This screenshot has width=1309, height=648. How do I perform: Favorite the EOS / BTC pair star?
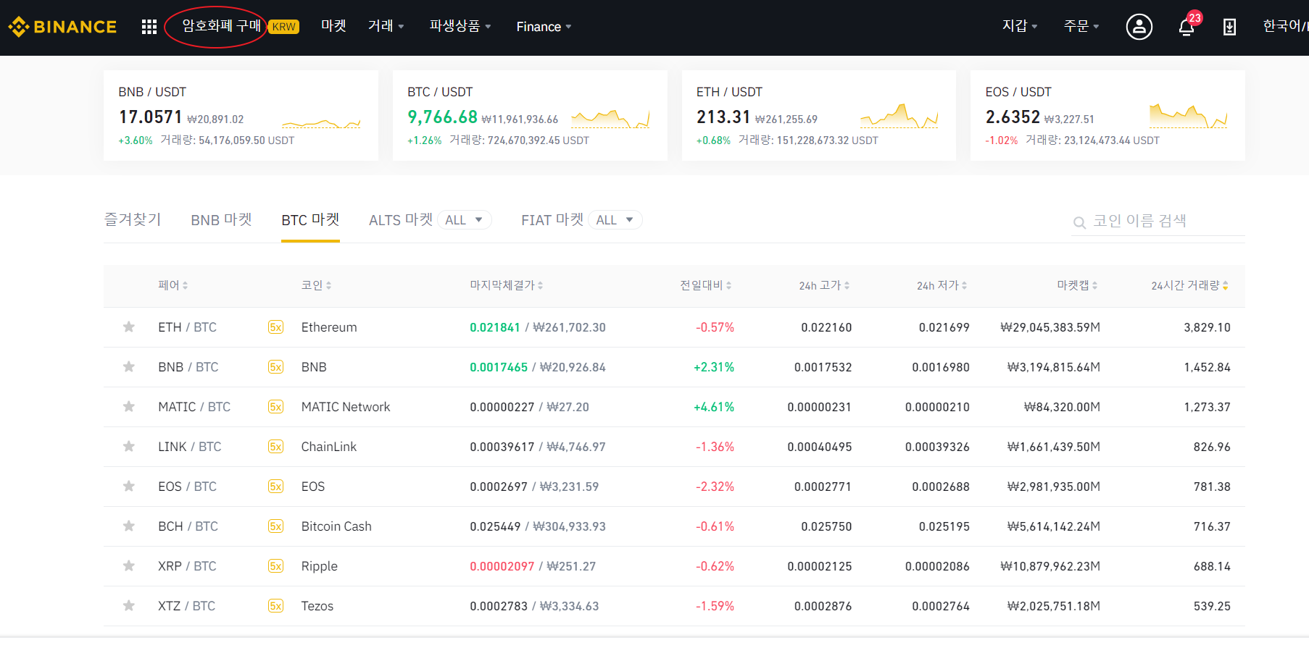129,487
